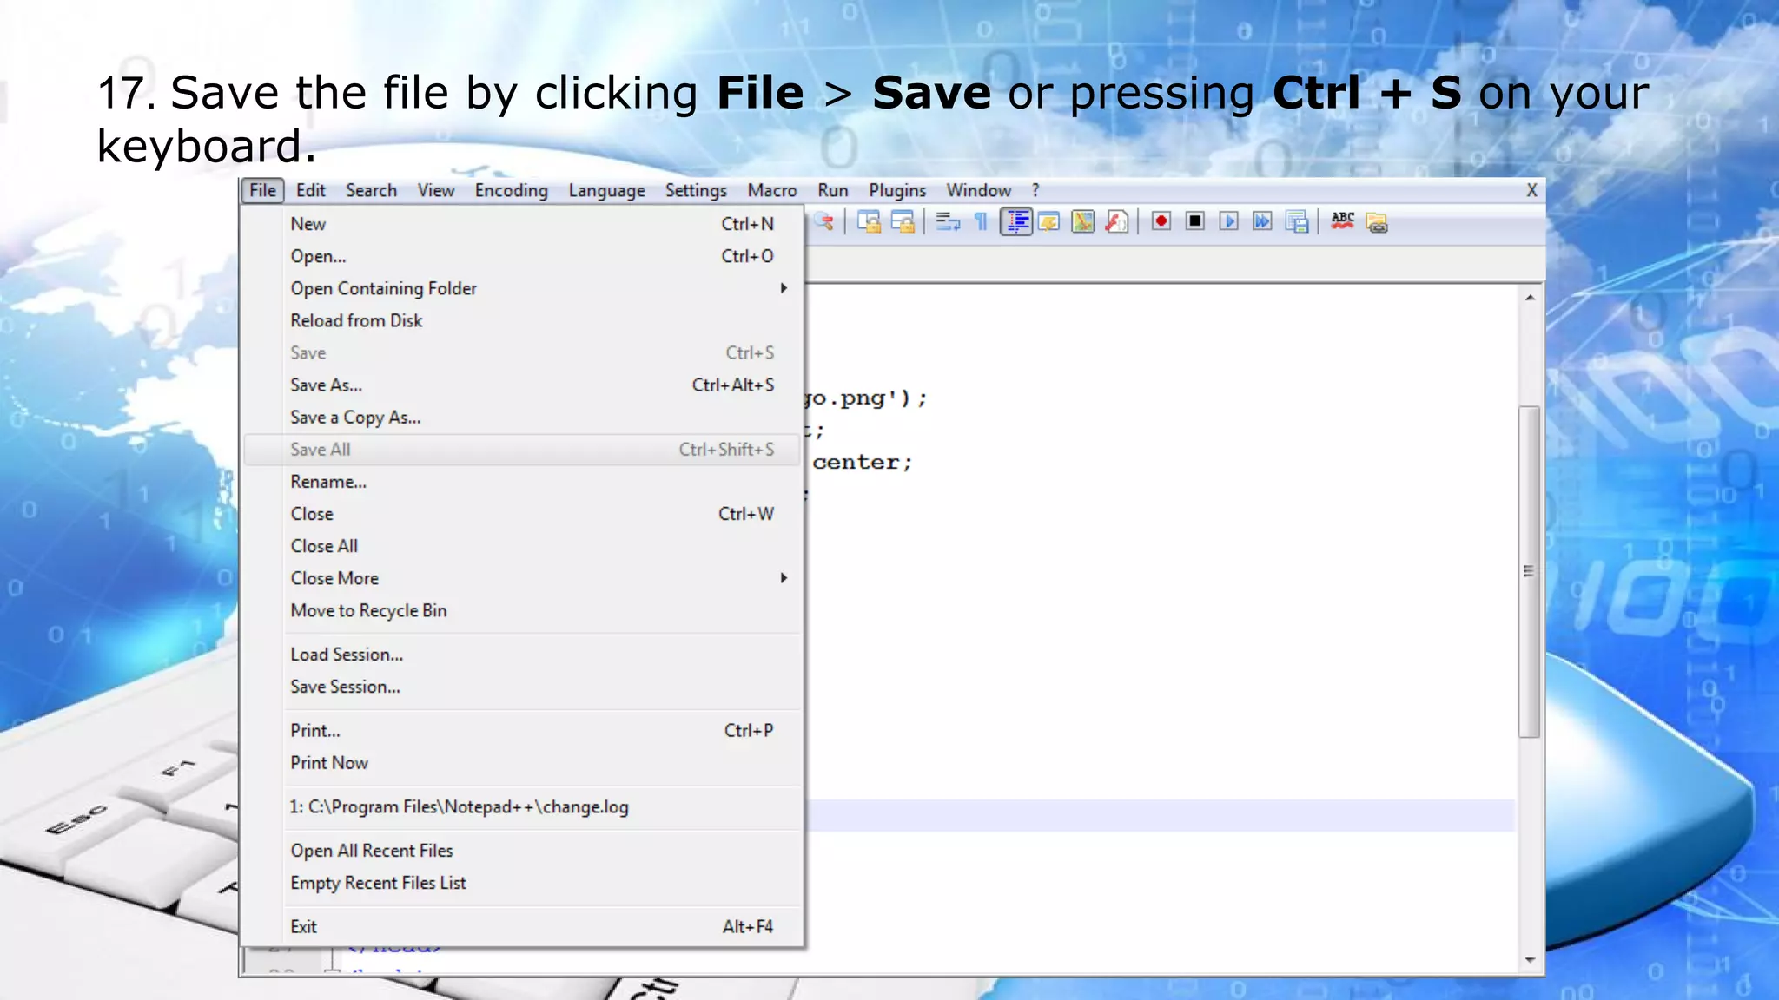The height and width of the screenshot is (1000, 1779).
Task: Click Synchronize Vertical Scrolling icon
Action: (870, 222)
